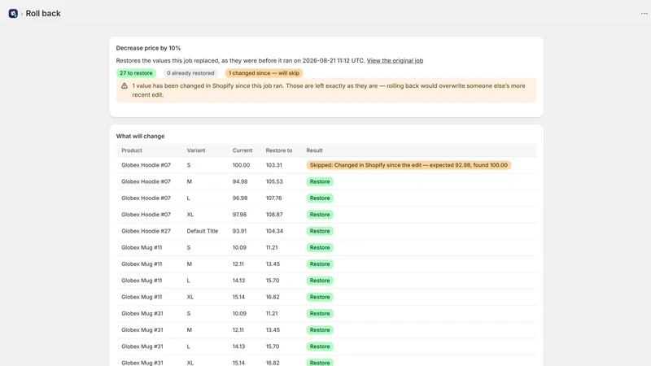The width and height of the screenshot is (651, 366).
Task: Select restore value 16.82 for Globex Mug #11
Action: [x=273, y=297]
